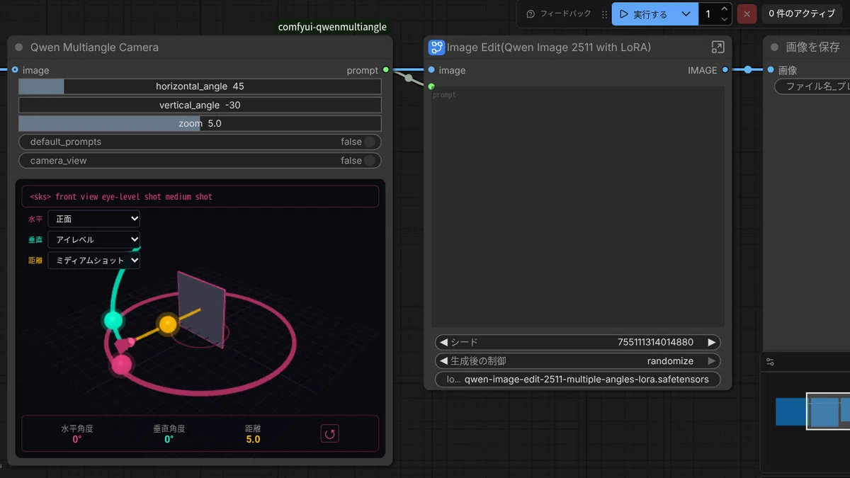Decrease the batch count stepper
Viewport: 850px width, 478px height.
pyautogui.click(x=724, y=19)
